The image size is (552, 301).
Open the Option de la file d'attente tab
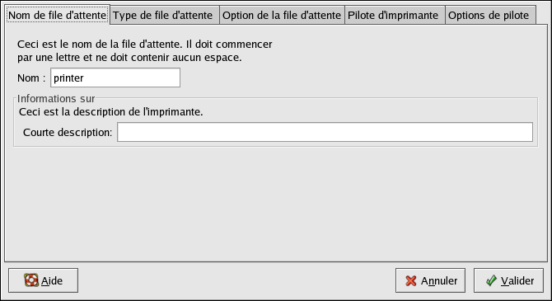click(x=282, y=16)
